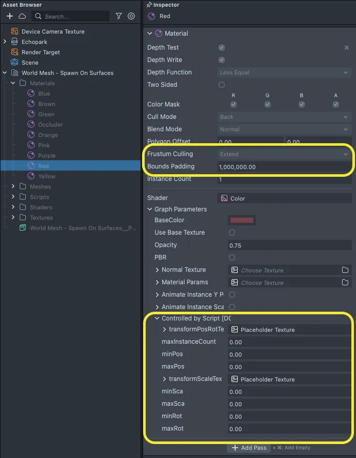Screen dimensions: 356x458
Task: Expand the Meshes folder
Action: [x=14, y=187]
